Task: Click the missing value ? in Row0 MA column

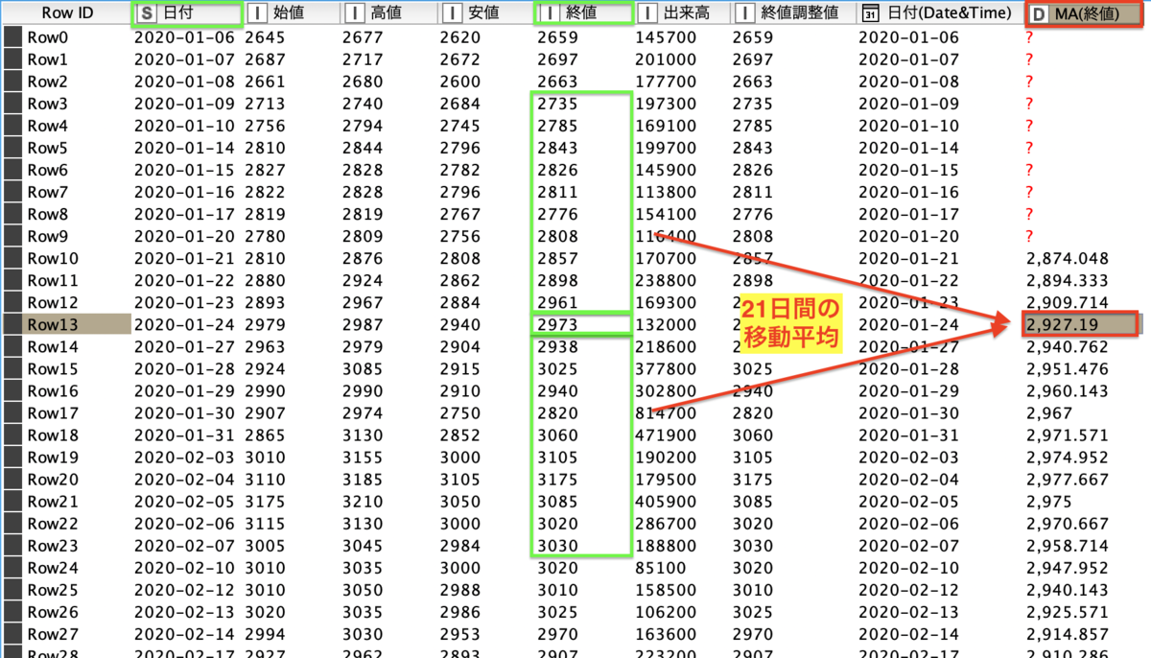Action: [x=1029, y=37]
